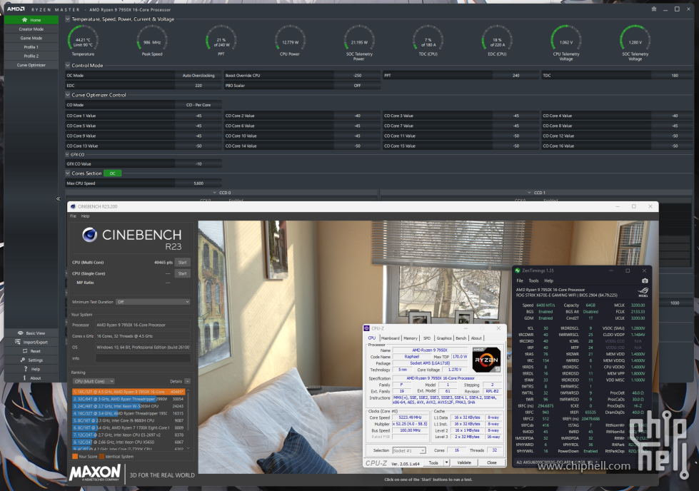Collapse the Curve Optimizer Control section
The width and height of the screenshot is (699, 491).
(x=68, y=95)
